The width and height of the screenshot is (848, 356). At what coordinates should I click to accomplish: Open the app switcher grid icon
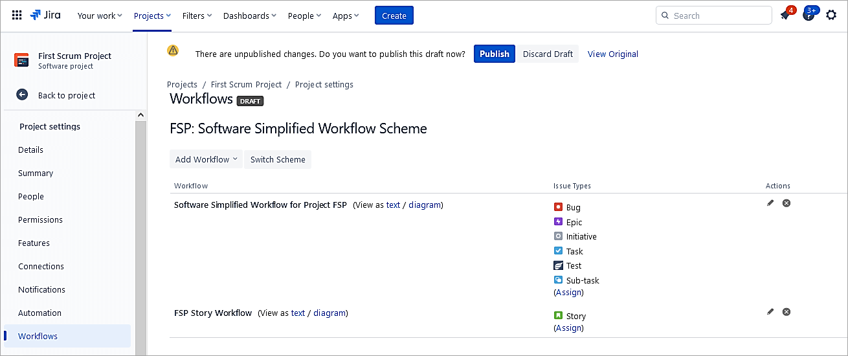(x=17, y=16)
